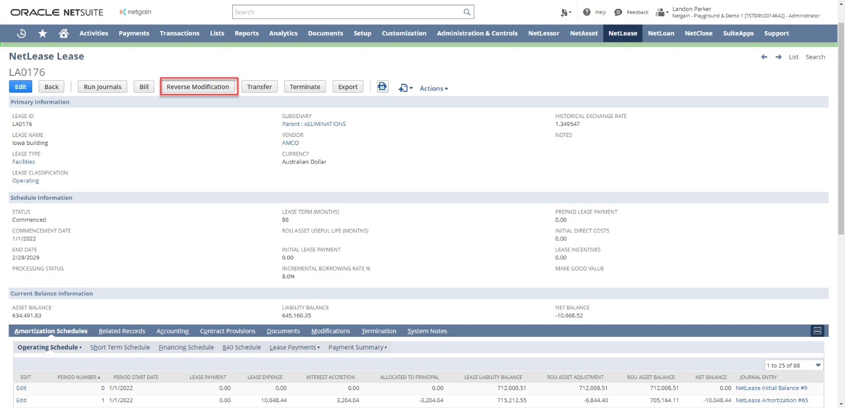Click the Export button

[348, 87]
